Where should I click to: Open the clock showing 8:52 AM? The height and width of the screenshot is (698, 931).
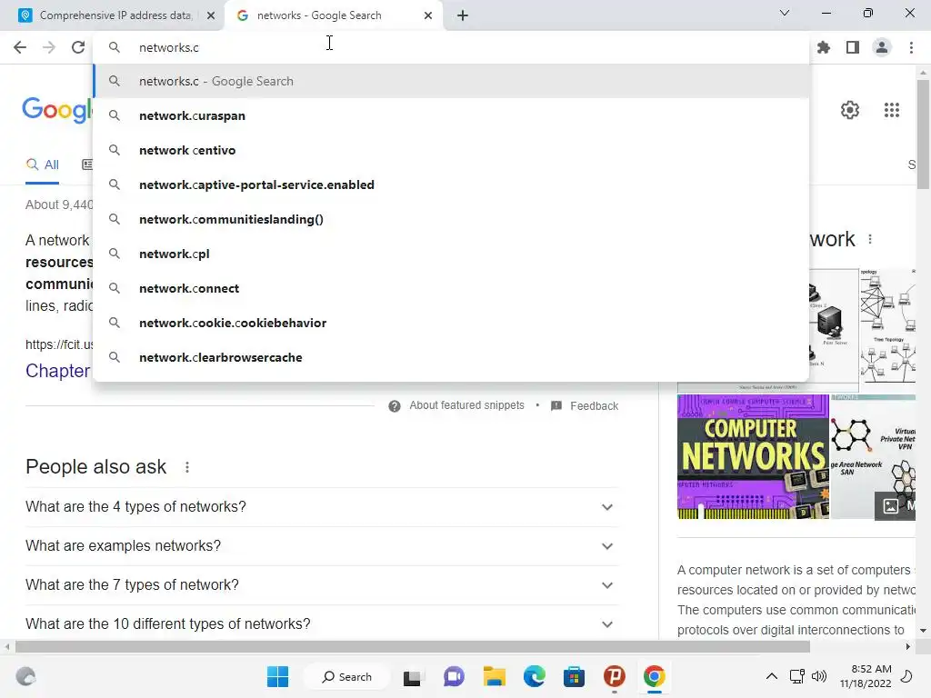pyautogui.click(x=866, y=676)
